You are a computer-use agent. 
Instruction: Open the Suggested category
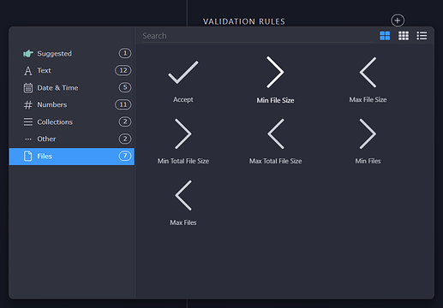point(72,53)
